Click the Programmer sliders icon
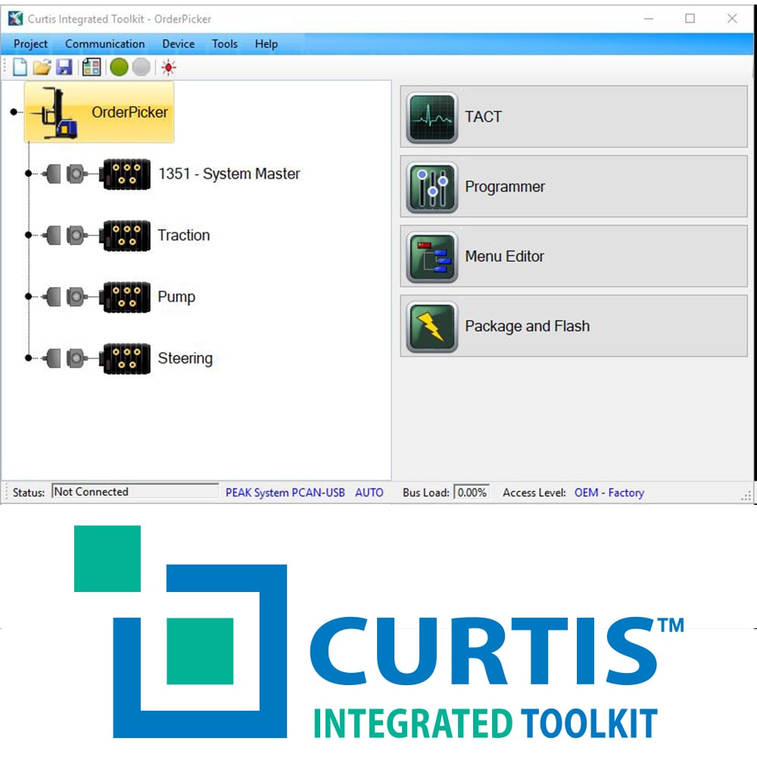This screenshot has width=757, height=757. click(432, 187)
